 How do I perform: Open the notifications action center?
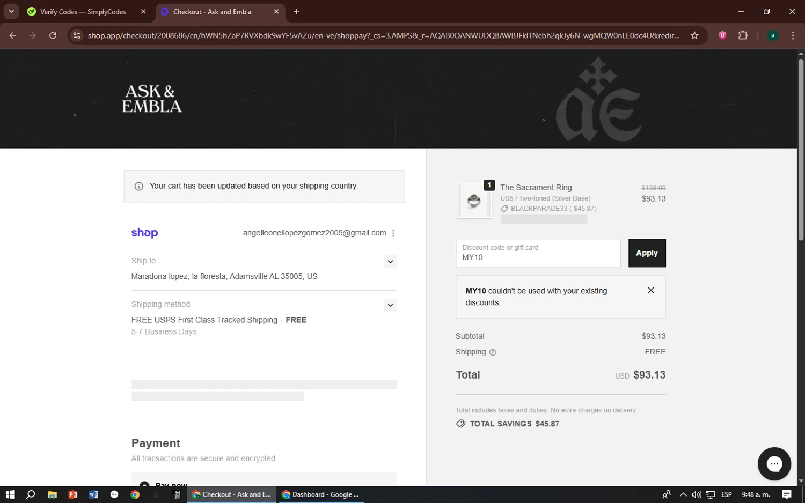[787, 494]
